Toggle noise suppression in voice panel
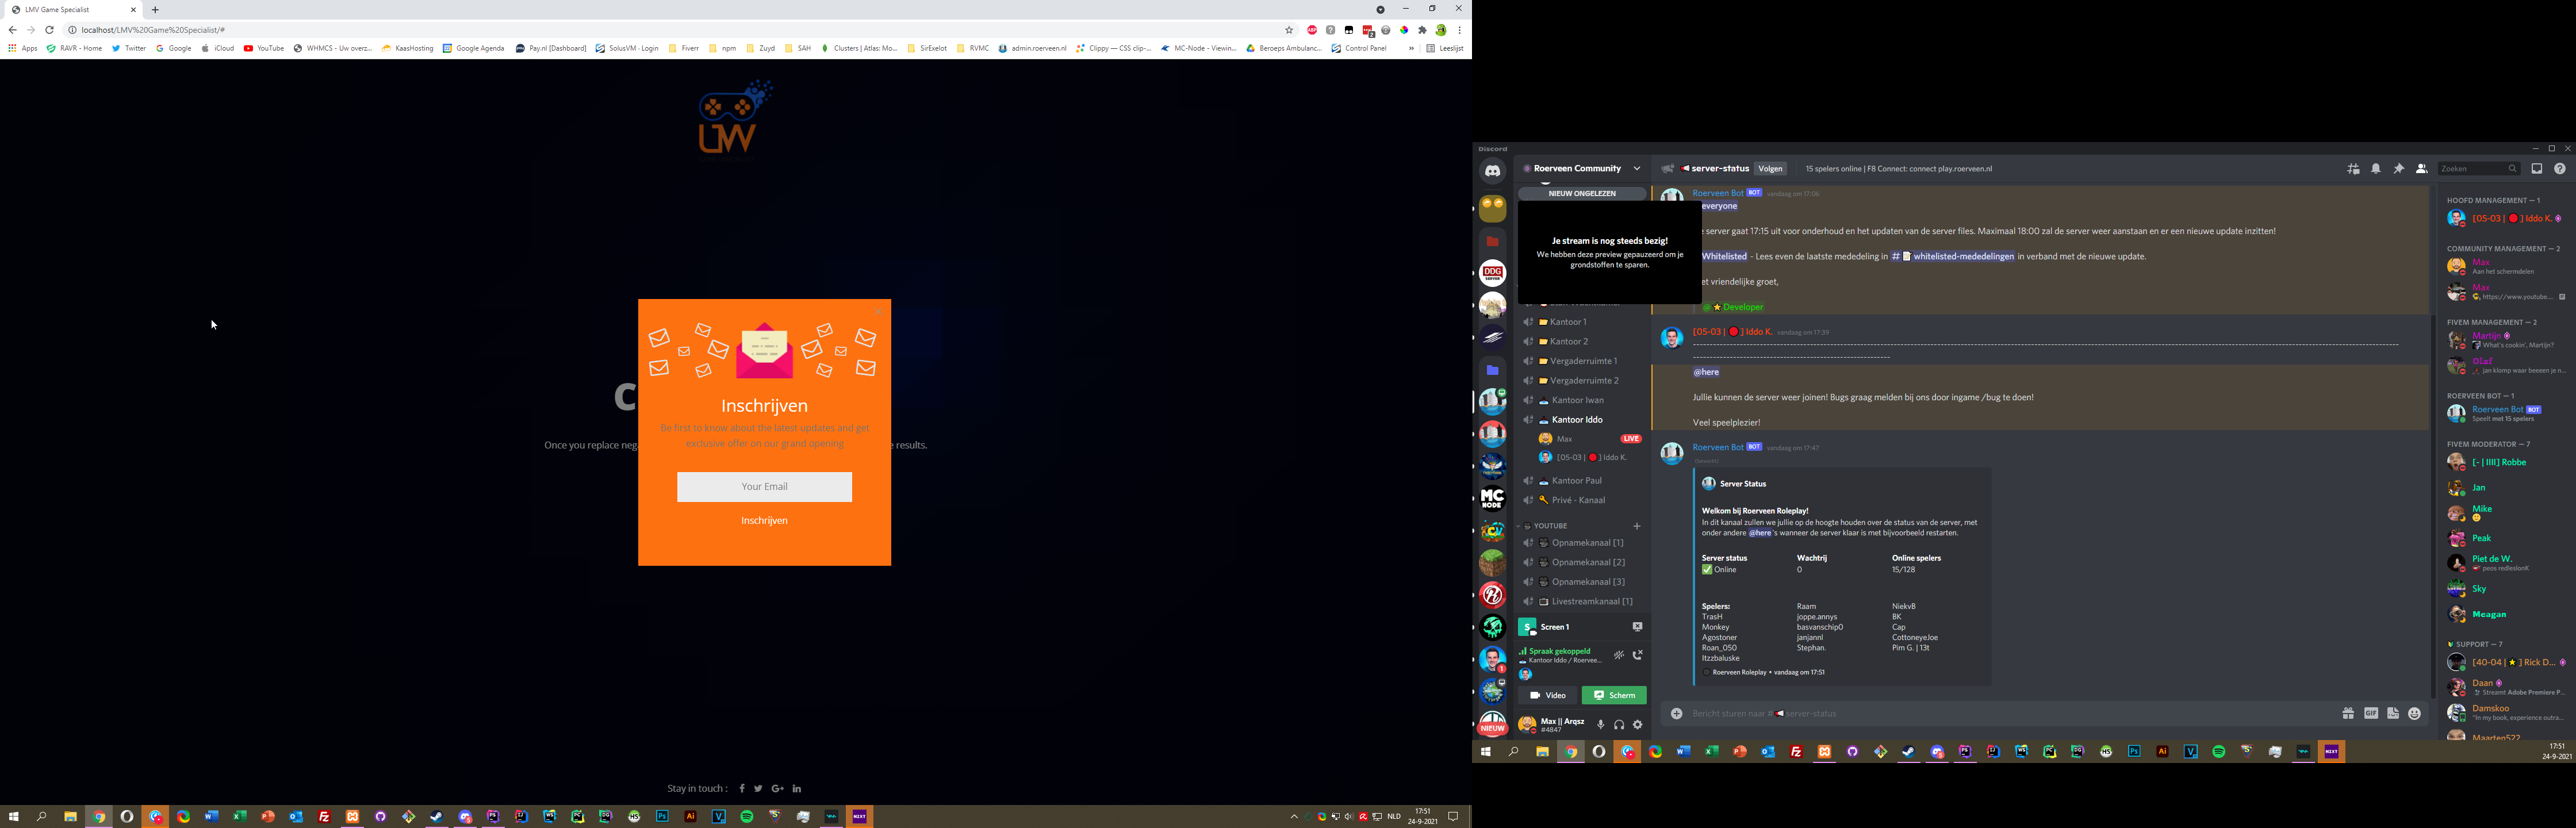This screenshot has width=2576, height=828. [x=1619, y=655]
